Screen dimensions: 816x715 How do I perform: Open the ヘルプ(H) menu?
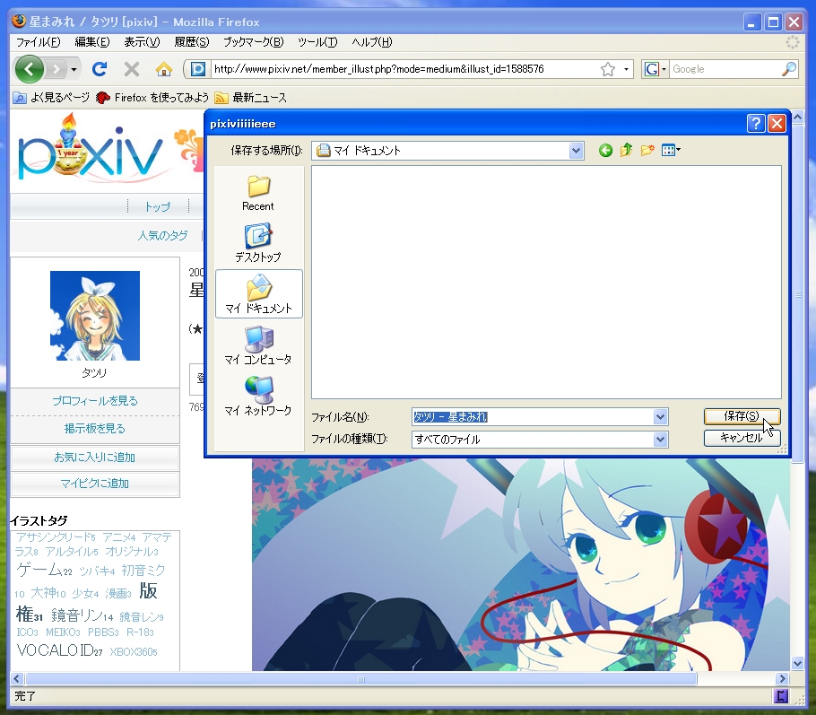(371, 42)
